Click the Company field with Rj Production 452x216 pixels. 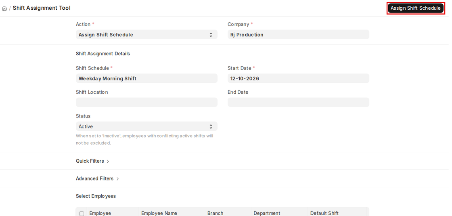298,35
